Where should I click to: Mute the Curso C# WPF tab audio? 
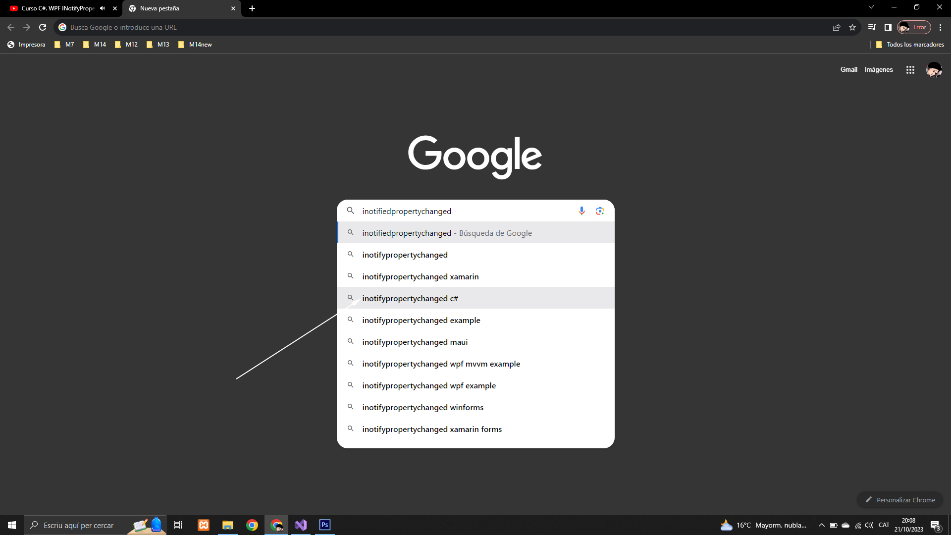[103, 8]
